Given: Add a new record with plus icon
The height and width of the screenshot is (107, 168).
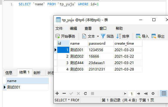Looking at the screenshot, I should [x=57, y=93].
